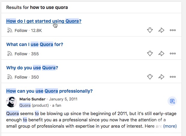Share 'How do I get started using Quora?' question
Screen dimensions: 186x136
coord(161,30)
